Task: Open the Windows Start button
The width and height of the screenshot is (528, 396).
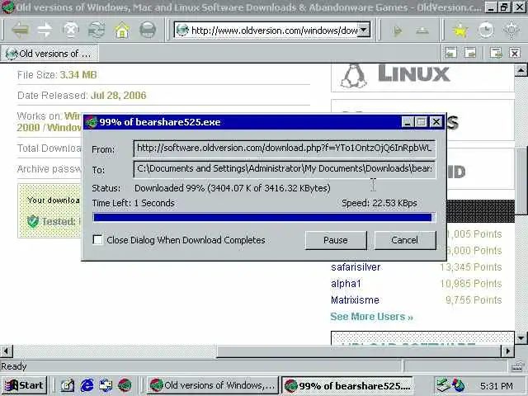Action: pos(24,385)
